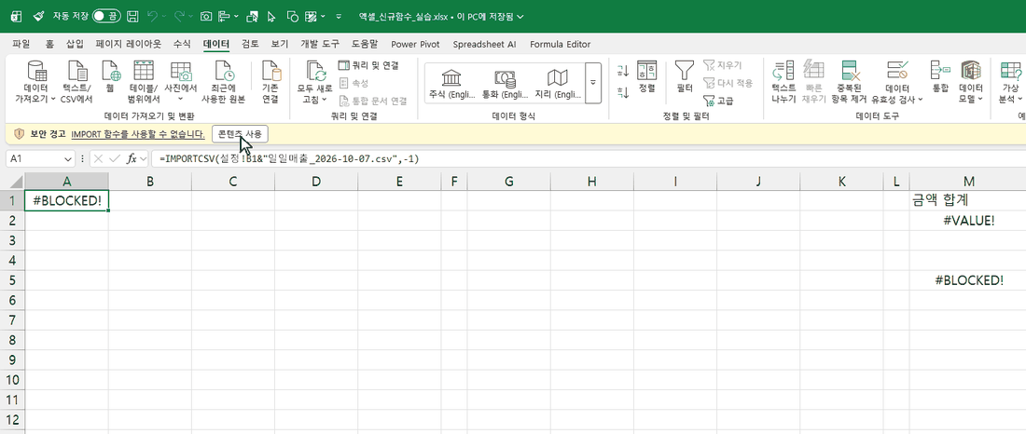The image size is (1026, 434).
Task: Choose the 주식 data type
Action: (x=451, y=84)
